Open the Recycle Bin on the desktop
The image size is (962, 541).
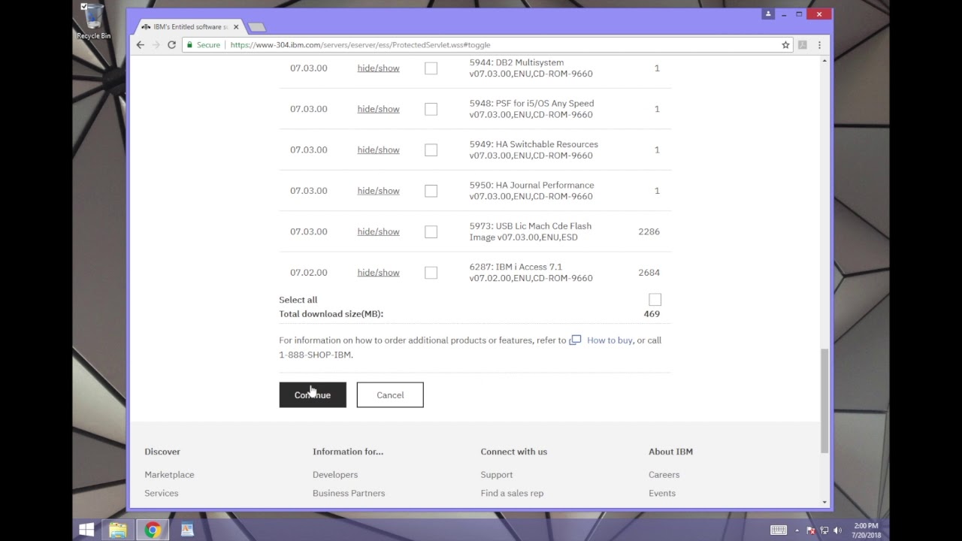(x=93, y=22)
